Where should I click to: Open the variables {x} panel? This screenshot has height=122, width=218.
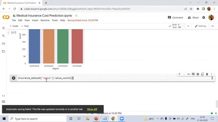click(3, 44)
